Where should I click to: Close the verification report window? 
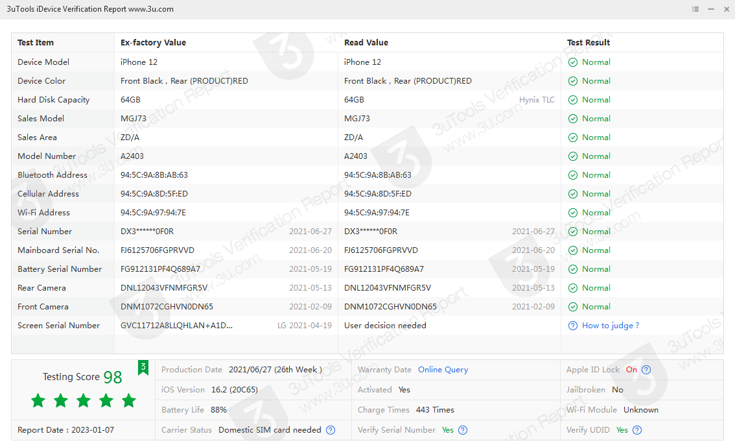[727, 9]
